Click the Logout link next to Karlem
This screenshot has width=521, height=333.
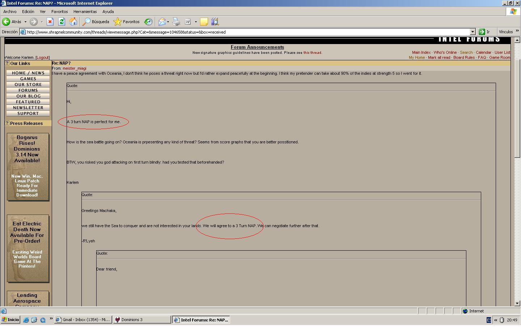(42, 57)
